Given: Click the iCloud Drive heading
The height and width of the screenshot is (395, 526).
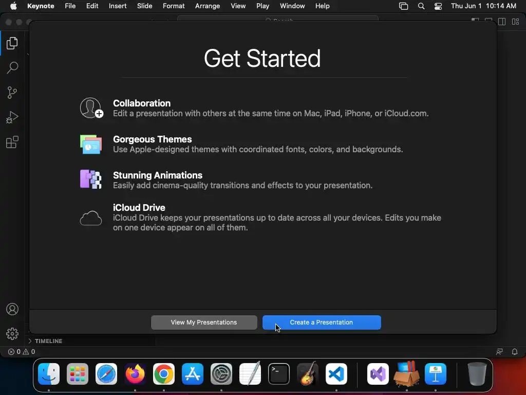Looking at the screenshot, I should 139,208.
